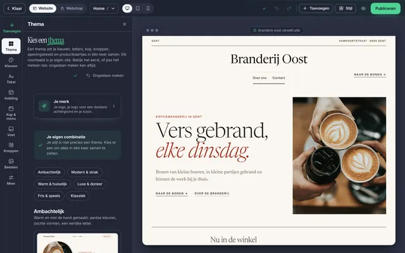Viewport: 405px width, 253px height.
Task: Click the Toevoegen button in top bar
Action: [316, 8]
